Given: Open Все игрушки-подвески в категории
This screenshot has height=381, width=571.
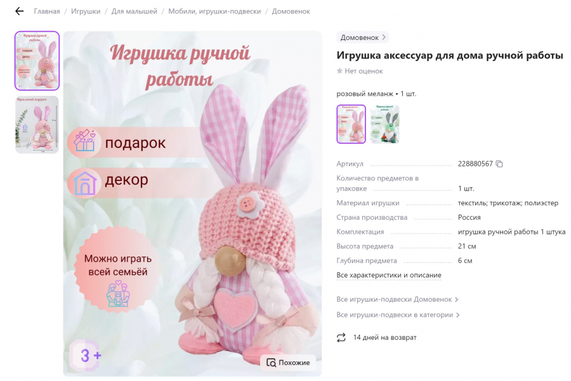Looking at the screenshot, I should (x=398, y=315).
